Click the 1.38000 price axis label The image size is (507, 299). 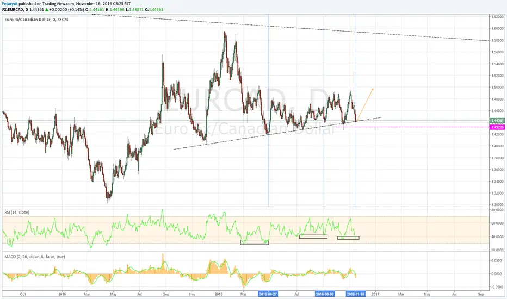(498, 158)
